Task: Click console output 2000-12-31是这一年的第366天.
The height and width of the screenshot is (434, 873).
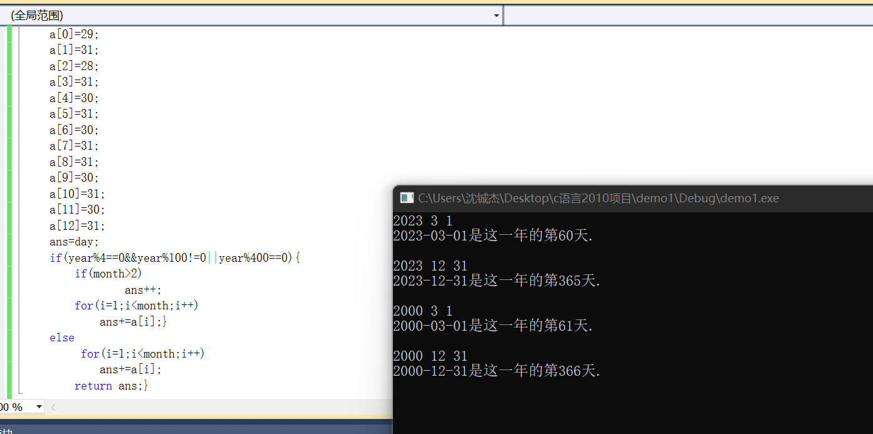Action: (496, 371)
